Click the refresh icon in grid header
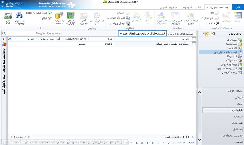Screen dimensions: 244x145 pyautogui.click(x=10, y=39)
